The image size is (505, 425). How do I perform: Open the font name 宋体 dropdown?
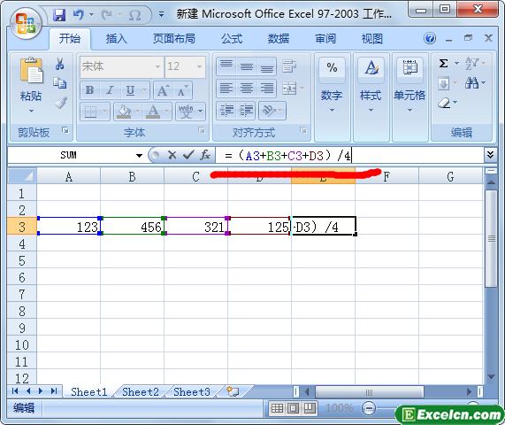(157, 66)
